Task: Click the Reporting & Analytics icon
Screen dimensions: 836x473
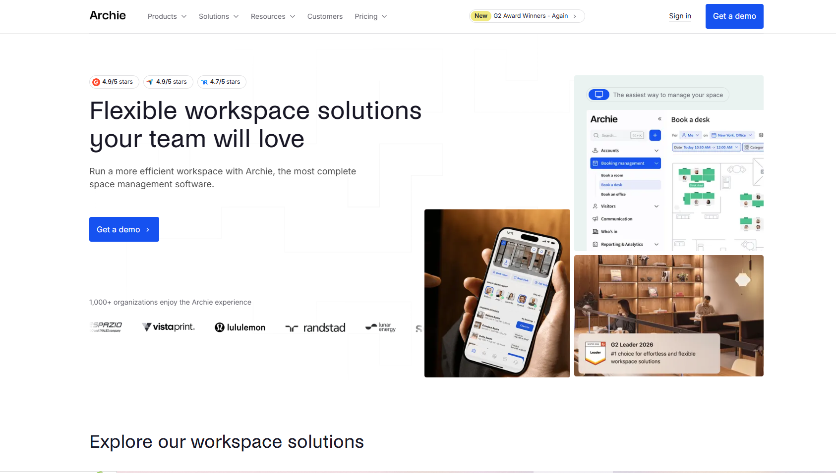Action: click(596, 244)
